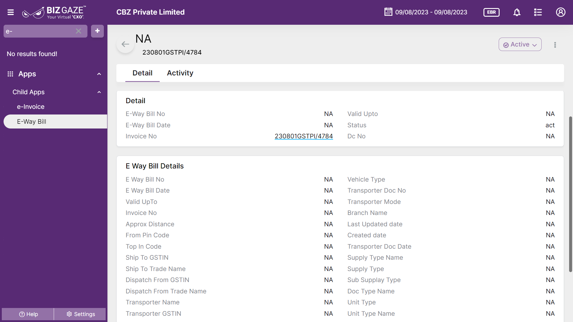Select the Detail tab
The height and width of the screenshot is (322, 573).
142,73
